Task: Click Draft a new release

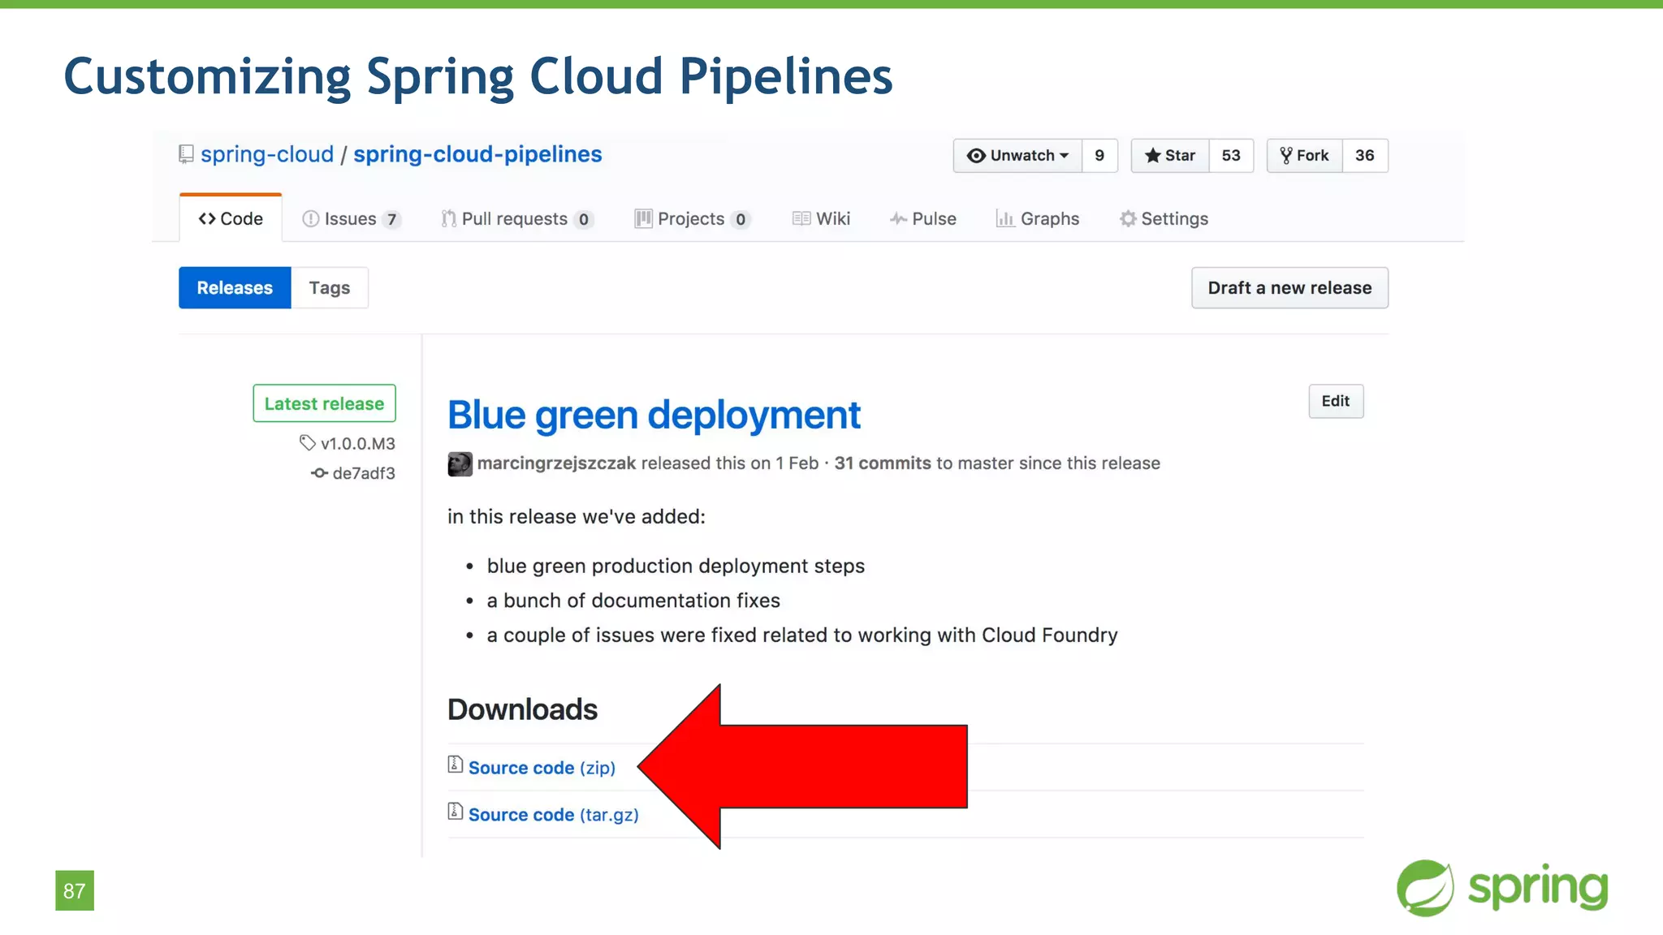Action: (x=1289, y=287)
